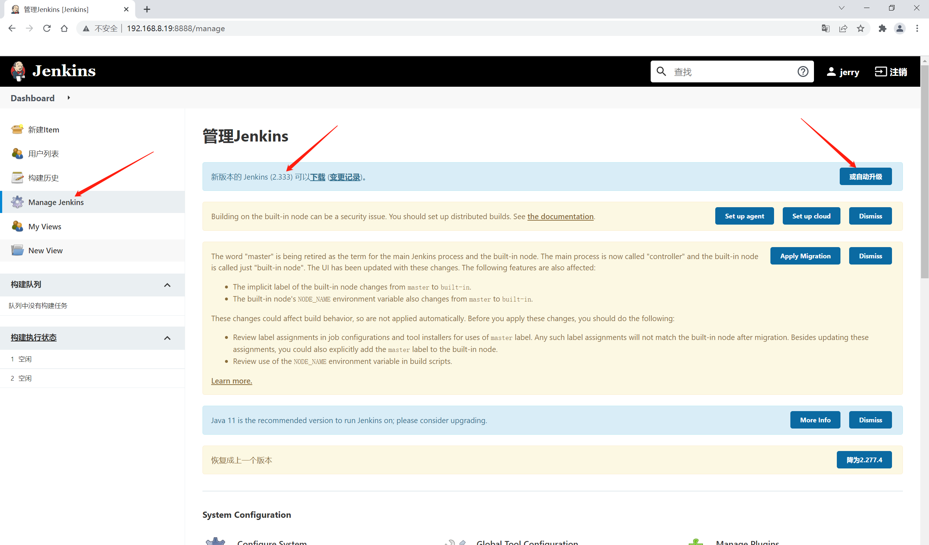Viewport: 929px width, 545px height.
Task: Dismiss the built-in node warning
Action: point(870,216)
